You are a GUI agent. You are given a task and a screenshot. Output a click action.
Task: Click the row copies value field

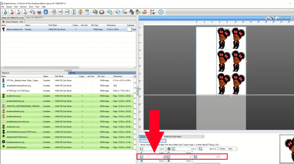[154, 157]
